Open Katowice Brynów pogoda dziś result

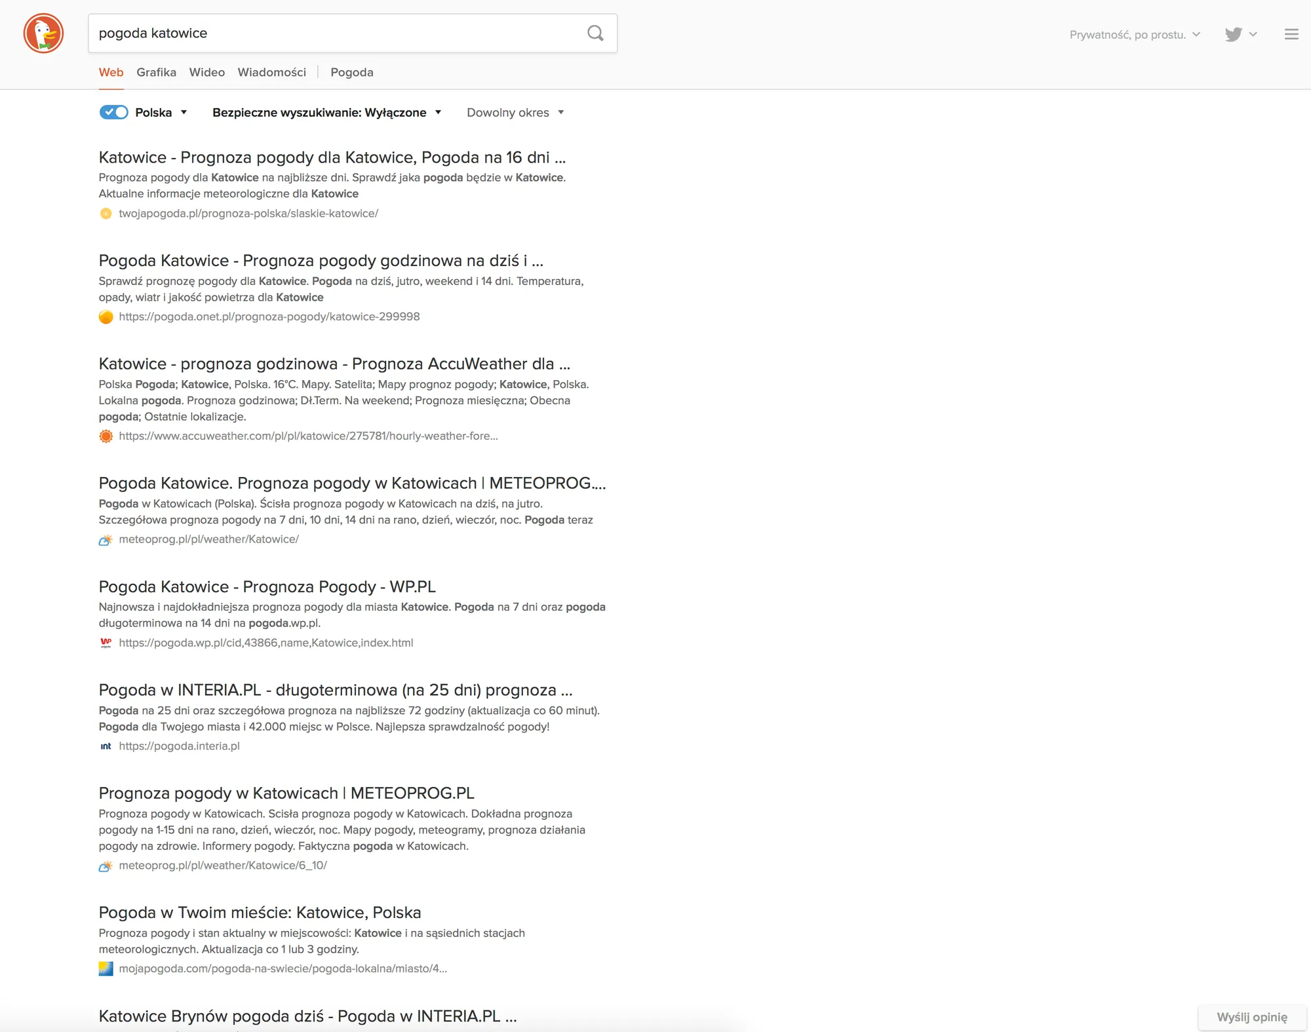(x=308, y=1016)
